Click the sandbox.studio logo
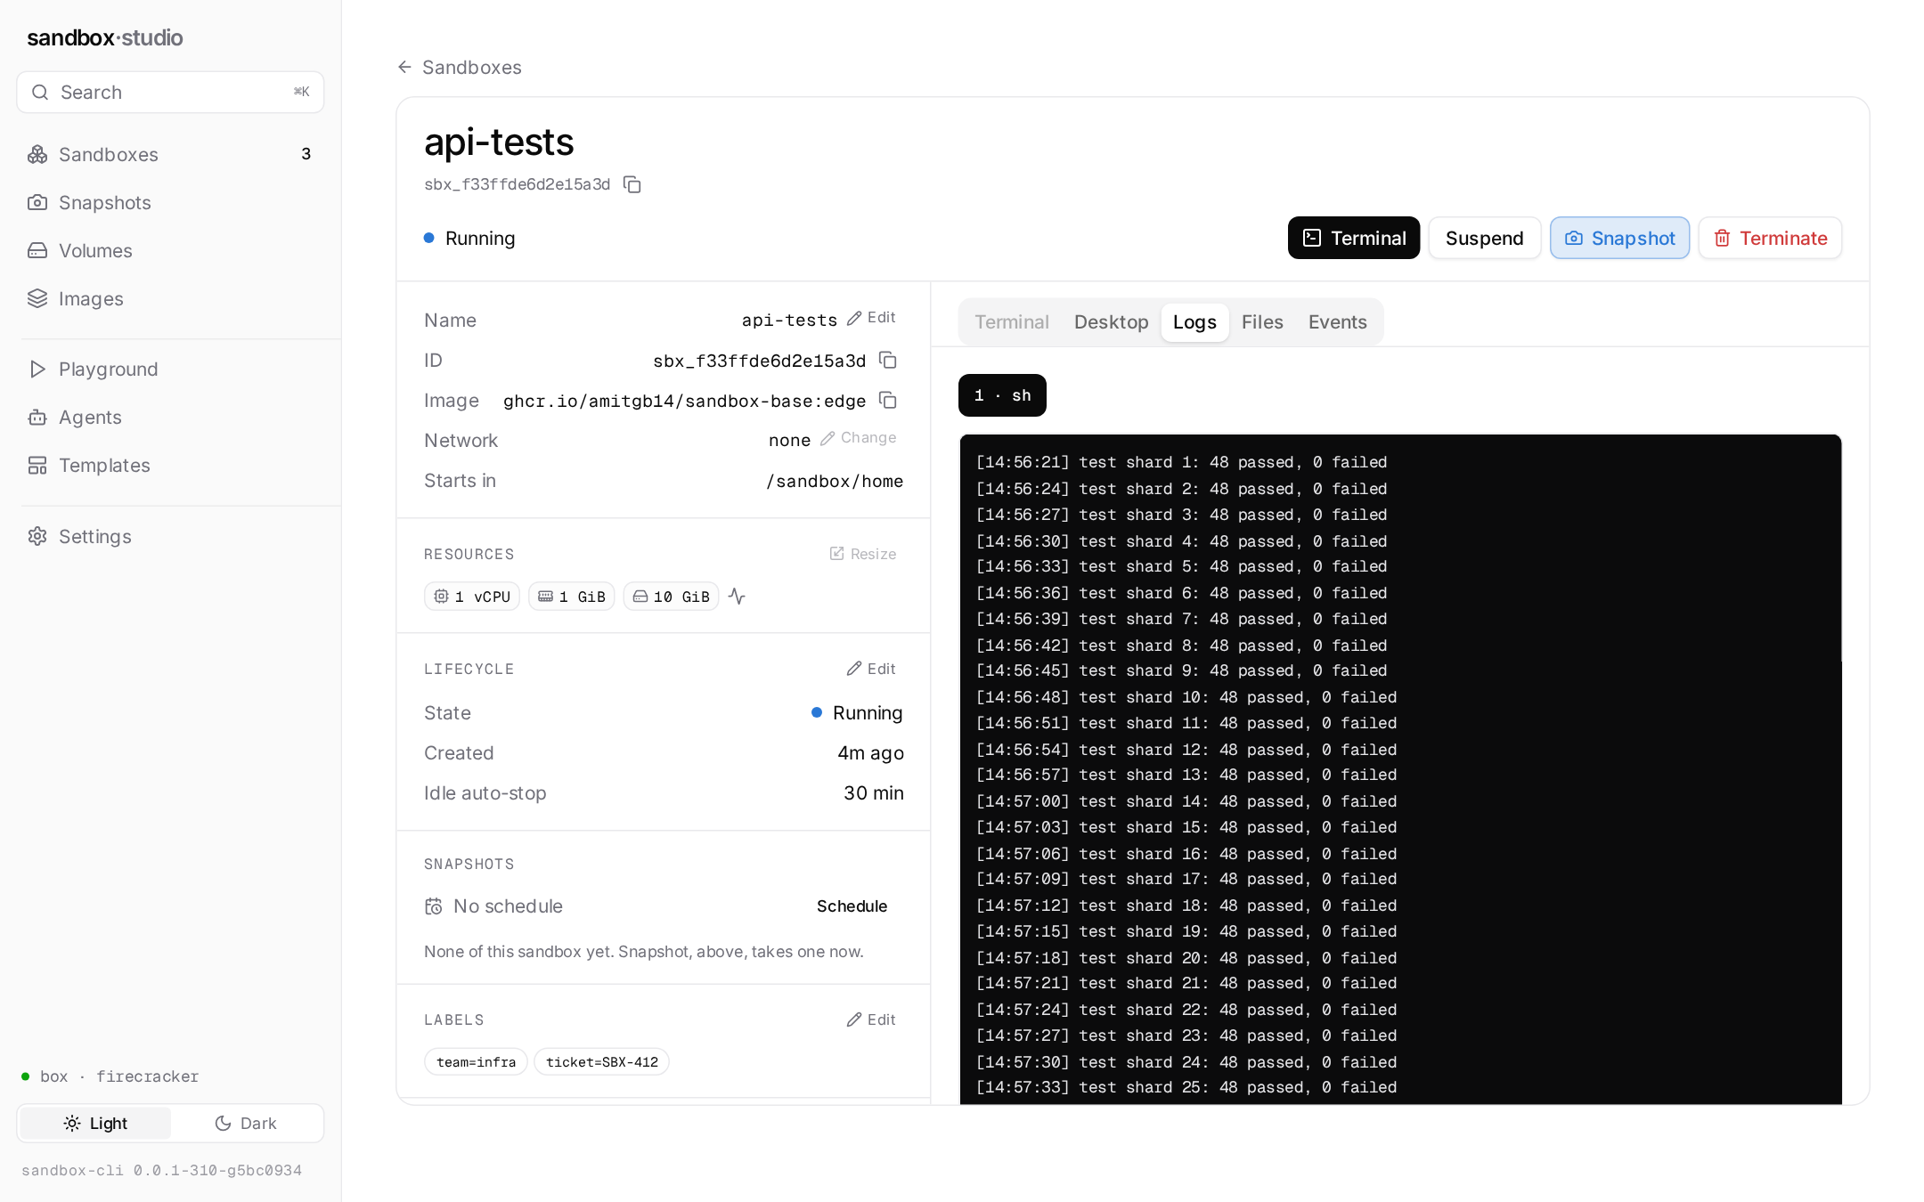Image resolution: width=1924 pixels, height=1202 pixels. [x=105, y=37]
